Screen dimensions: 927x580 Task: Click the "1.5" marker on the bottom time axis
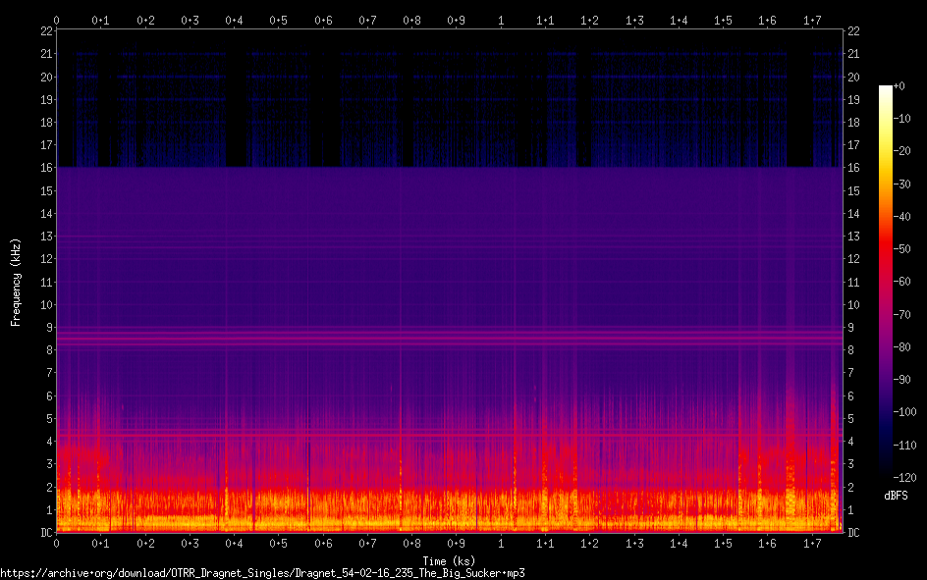[723, 544]
